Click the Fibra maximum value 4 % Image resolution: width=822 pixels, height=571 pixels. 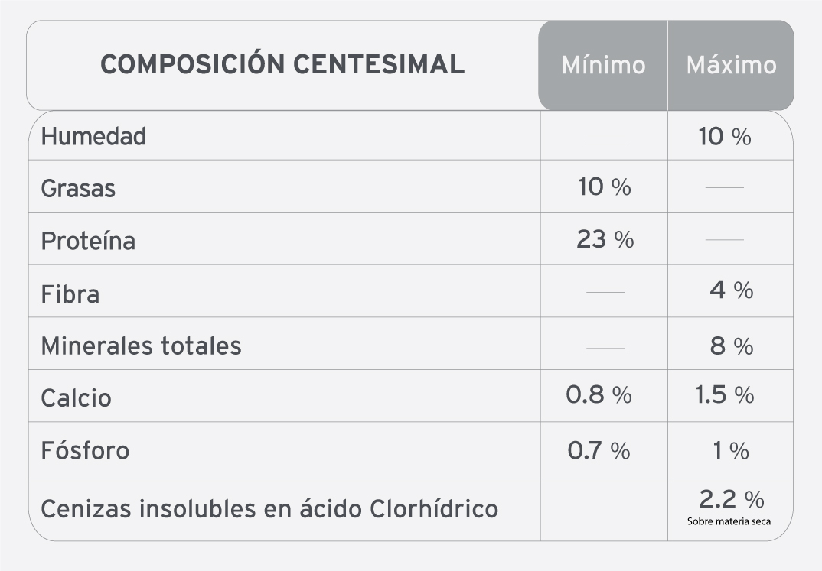[x=732, y=290]
